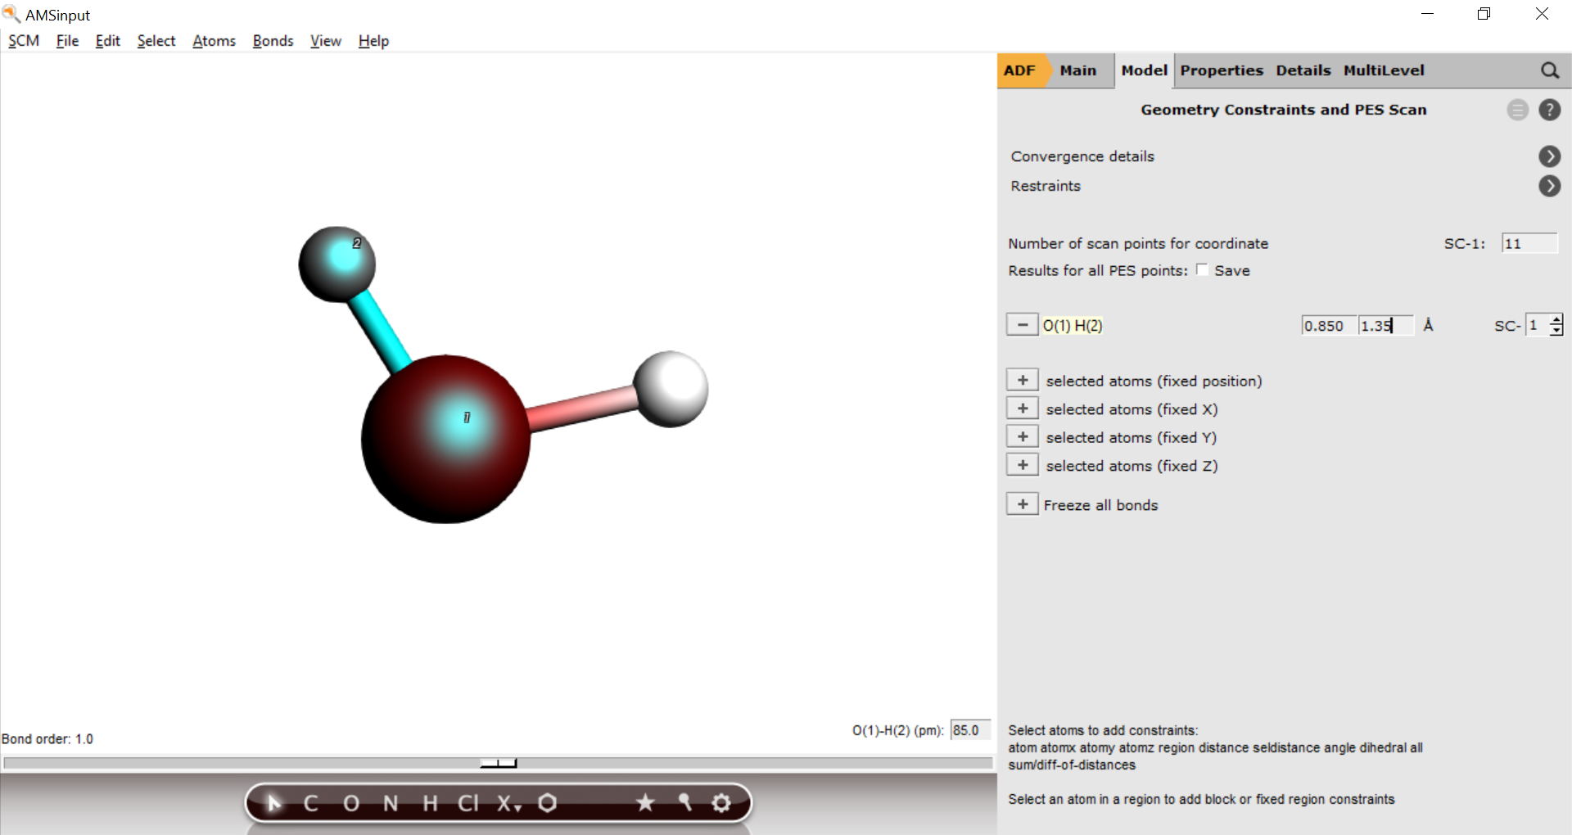Open the gear settings icon in toolbar
This screenshot has height=835, width=1572.
[x=721, y=803]
